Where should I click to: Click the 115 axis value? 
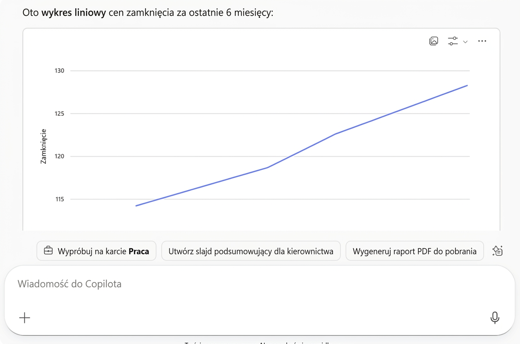60,199
